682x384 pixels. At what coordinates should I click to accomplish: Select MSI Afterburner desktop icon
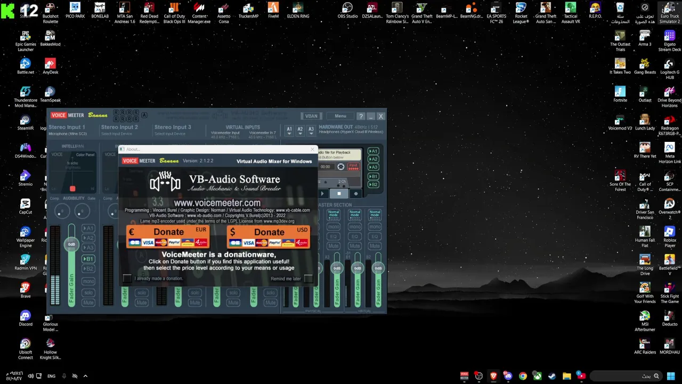pyautogui.click(x=645, y=321)
